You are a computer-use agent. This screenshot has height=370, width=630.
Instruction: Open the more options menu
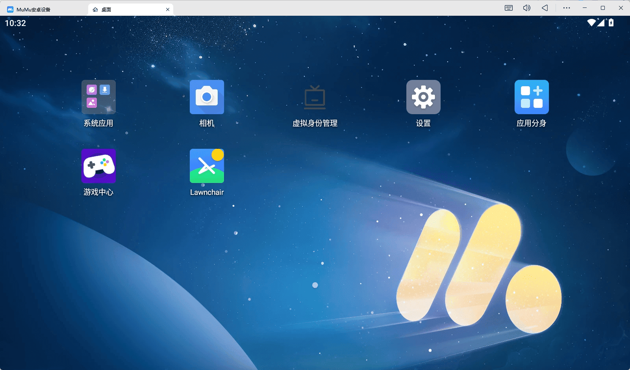coord(566,8)
